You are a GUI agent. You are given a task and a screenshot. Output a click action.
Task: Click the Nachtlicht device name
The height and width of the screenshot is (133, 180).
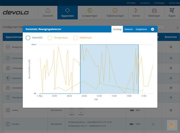point(17,78)
